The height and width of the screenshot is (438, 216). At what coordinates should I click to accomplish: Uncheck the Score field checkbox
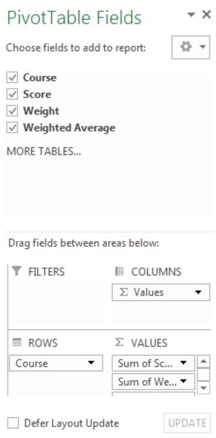coord(12,94)
